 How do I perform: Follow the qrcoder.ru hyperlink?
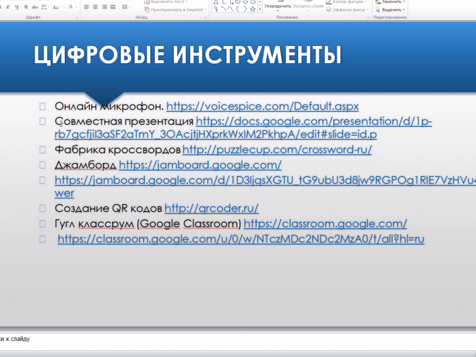pyautogui.click(x=211, y=208)
